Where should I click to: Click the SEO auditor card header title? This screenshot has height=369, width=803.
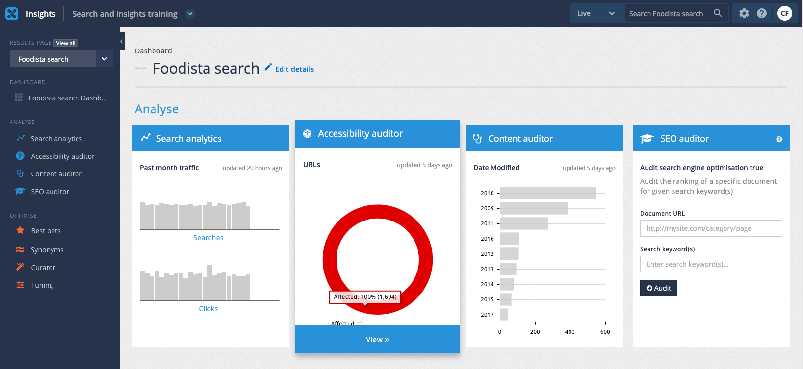click(x=684, y=139)
